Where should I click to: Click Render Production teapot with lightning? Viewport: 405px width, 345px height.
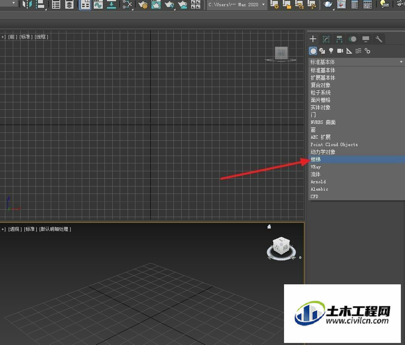169,5
